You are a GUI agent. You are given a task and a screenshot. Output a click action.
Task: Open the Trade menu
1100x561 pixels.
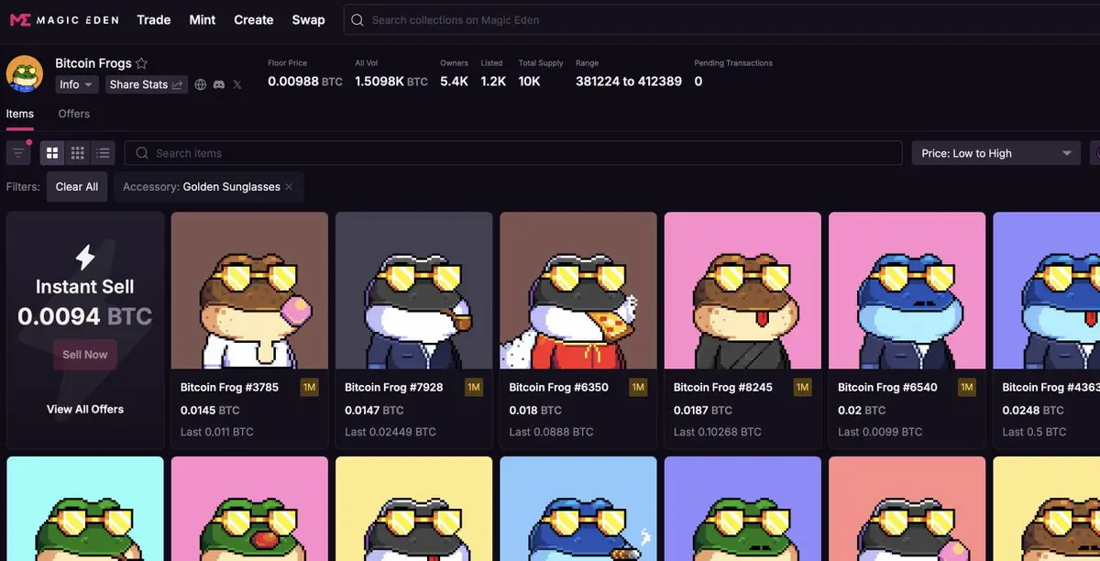click(x=154, y=19)
